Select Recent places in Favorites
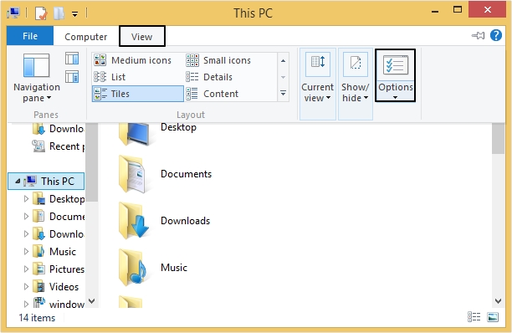The width and height of the screenshot is (512, 333). (67, 146)
